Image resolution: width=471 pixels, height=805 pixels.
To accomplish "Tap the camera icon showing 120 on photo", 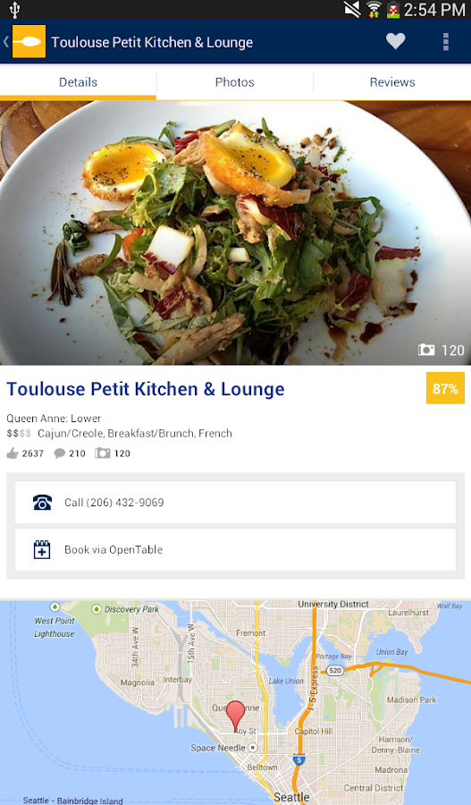I will point(426,350).
